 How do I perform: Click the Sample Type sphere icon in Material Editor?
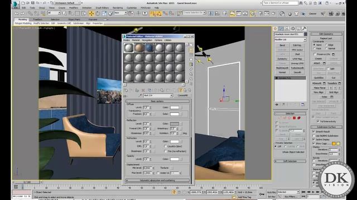(x=191, y=45)
